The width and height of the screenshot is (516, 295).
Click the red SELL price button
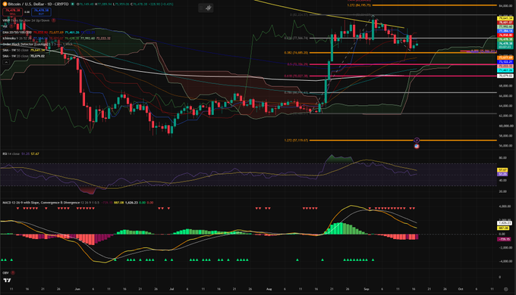[12, 12]
